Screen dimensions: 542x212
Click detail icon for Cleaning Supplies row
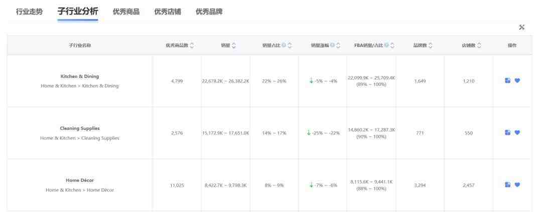(507, 132)
